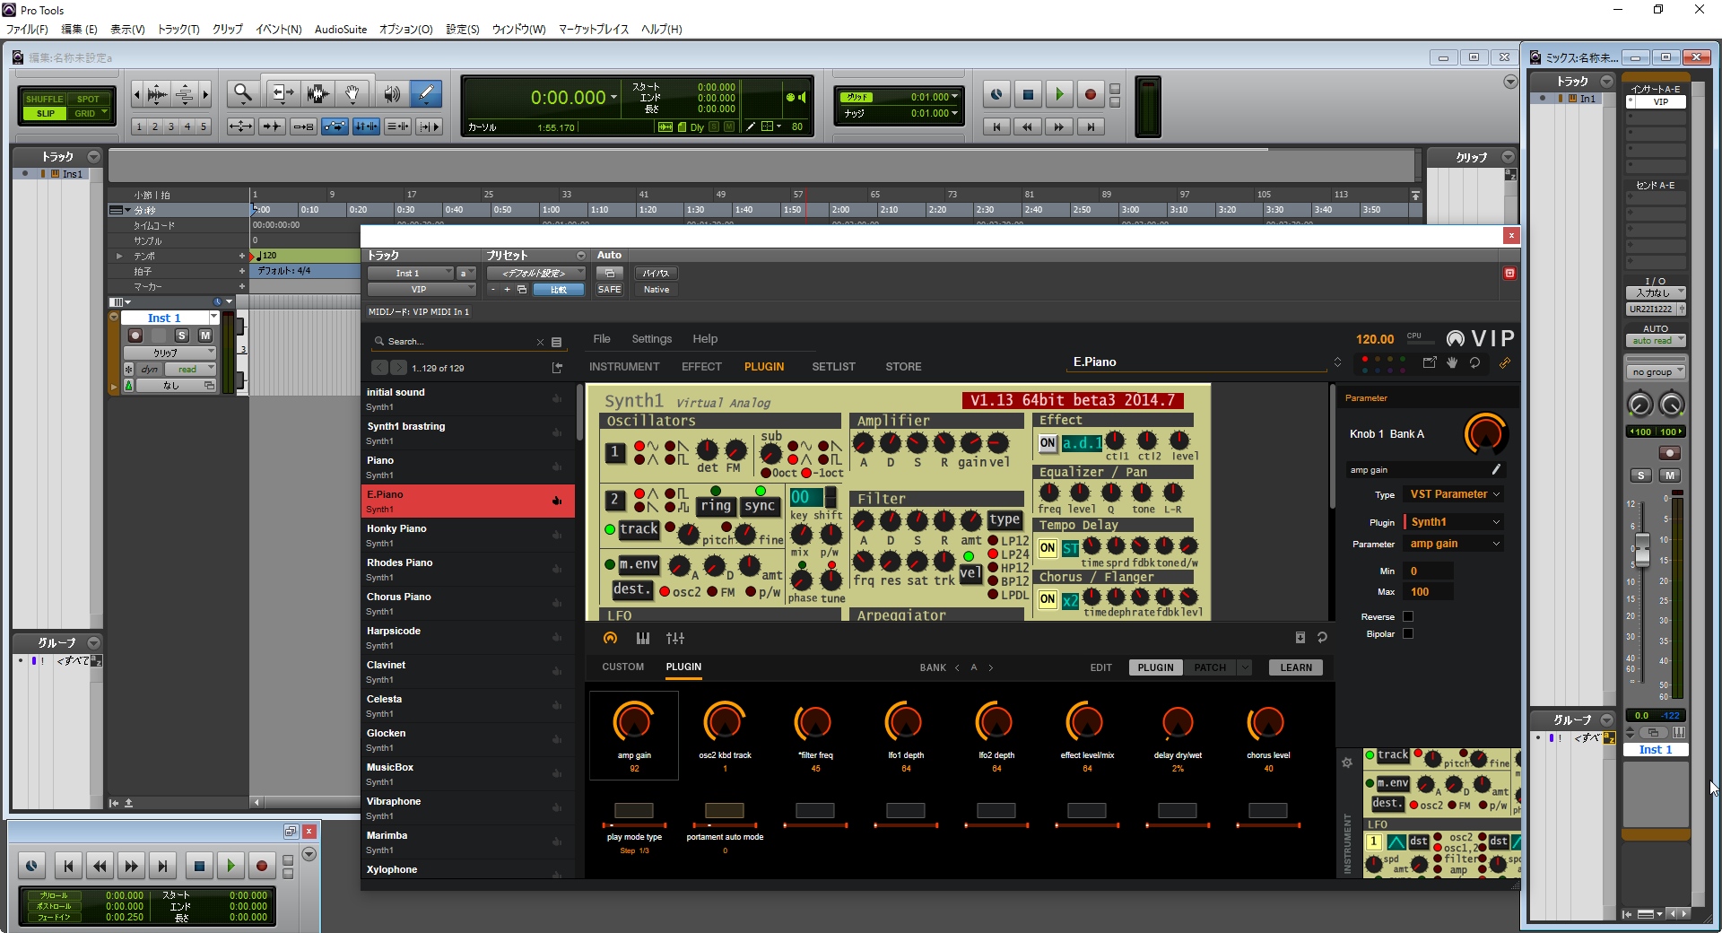Screen dimensions: 1722x933
Task: Click Fast Forward in floating transport window
Action: [x=131, y=866]
